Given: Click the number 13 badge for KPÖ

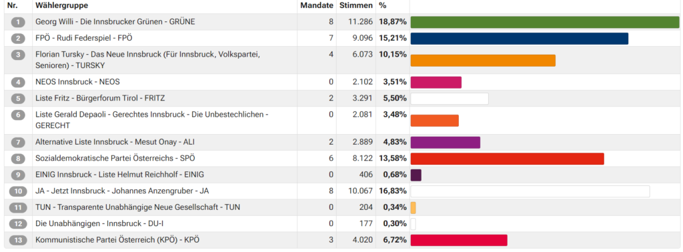Looking at the screenshot, I should [18, 240].
